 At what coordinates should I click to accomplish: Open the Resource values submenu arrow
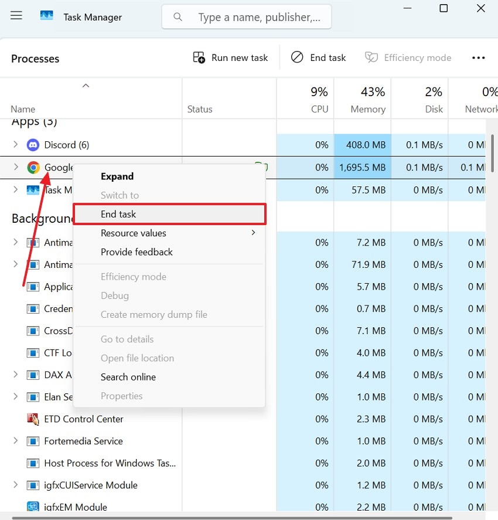253,232
